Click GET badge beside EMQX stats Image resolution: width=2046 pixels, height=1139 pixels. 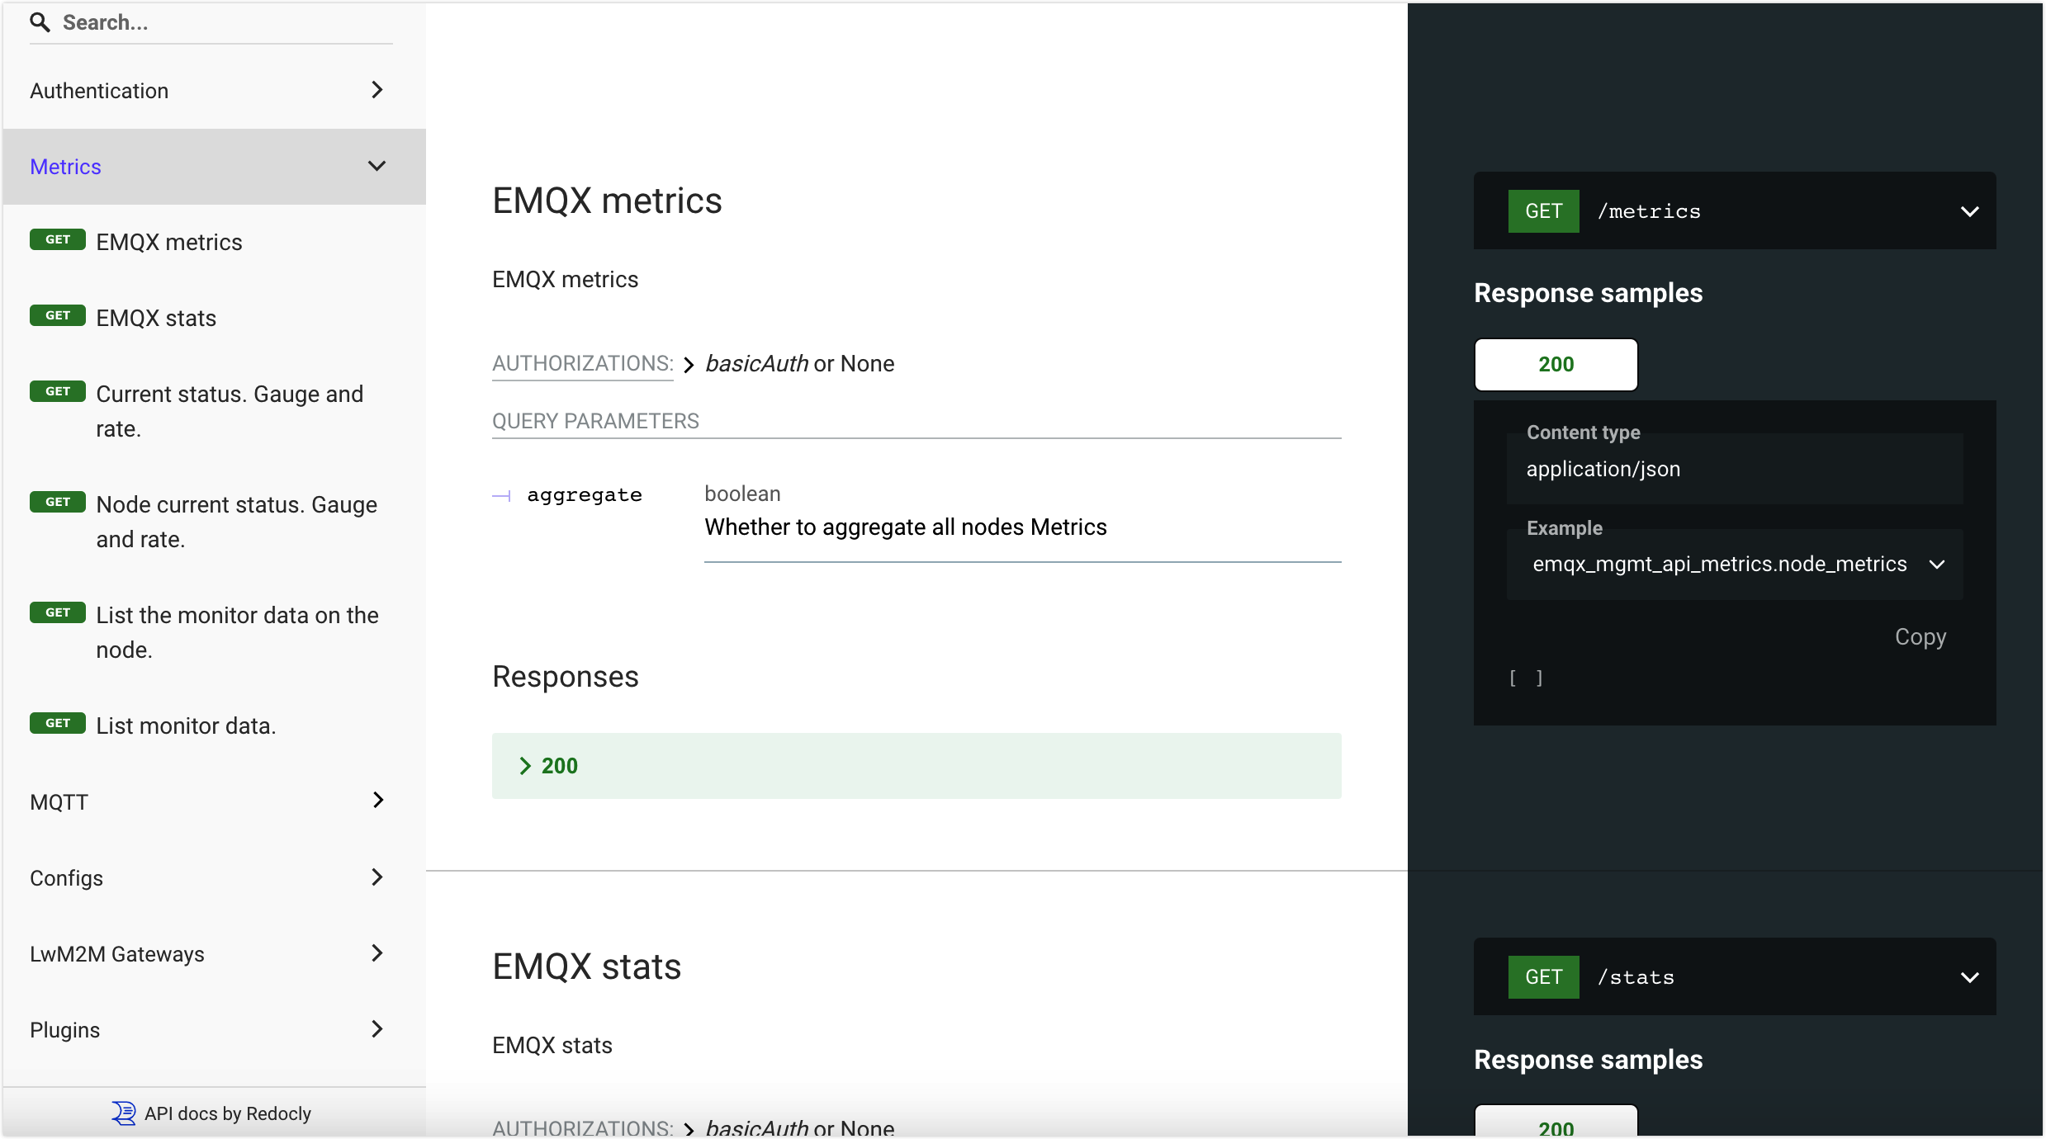click(58, 315)
